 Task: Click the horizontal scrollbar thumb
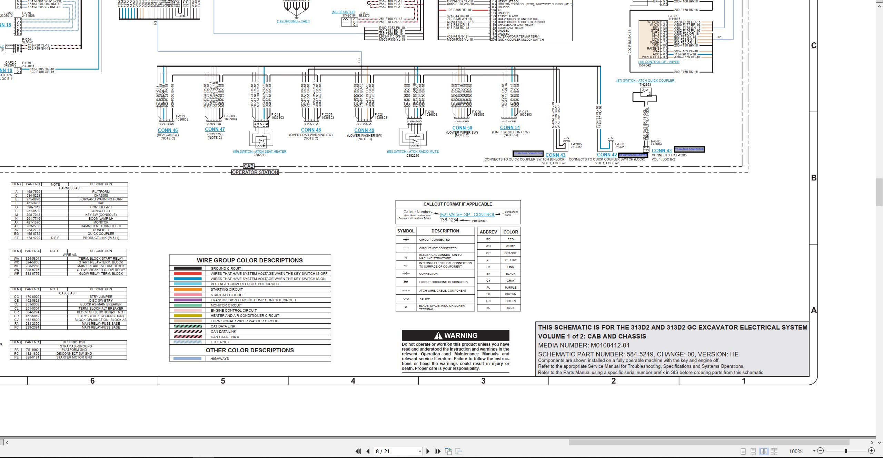[x=709, y=443]
